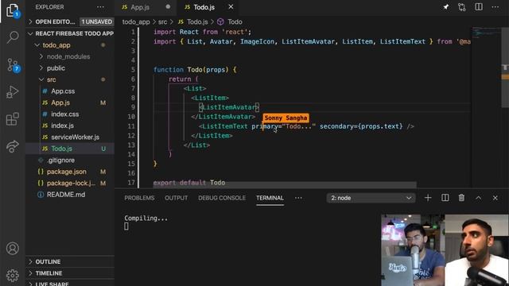Kill terminal with trash icon
Viewport: 509px width, 286px height.
(x=461, y=198)
